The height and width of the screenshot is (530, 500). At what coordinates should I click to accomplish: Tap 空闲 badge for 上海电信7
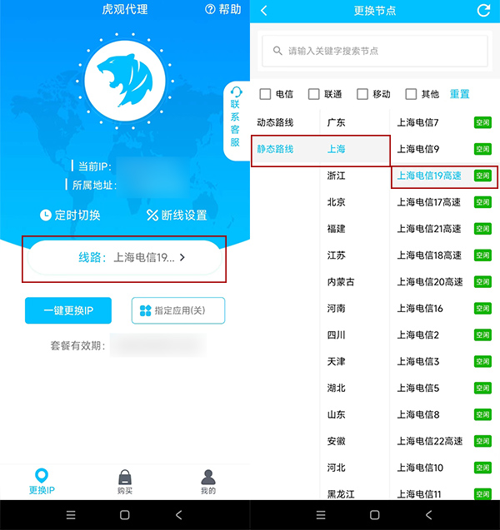[x=482, y=122]
